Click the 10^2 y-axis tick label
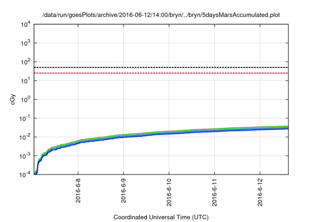318x222 pixels. (x=26, y=62)
